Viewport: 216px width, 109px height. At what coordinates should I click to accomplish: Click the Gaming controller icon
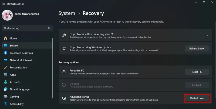(5, 97)
